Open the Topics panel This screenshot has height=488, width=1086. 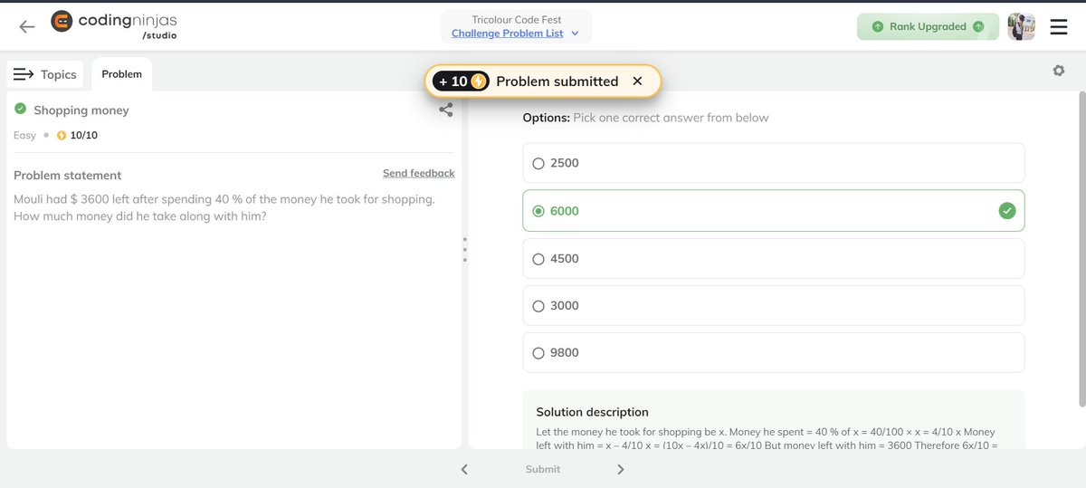[x=45, y=74]
